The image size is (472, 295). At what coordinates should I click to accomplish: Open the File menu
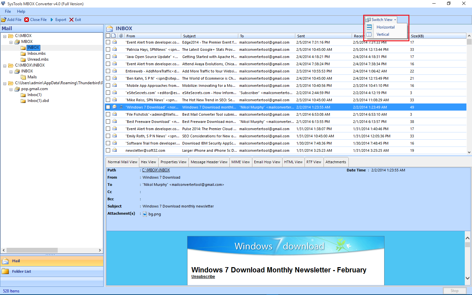[x=8, y=11]
